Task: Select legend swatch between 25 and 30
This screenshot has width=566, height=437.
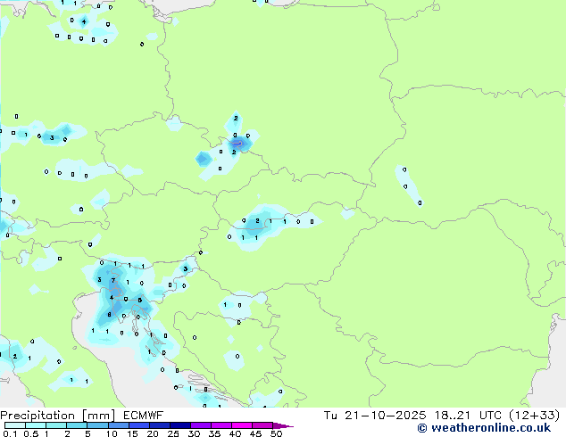Action: point(180,425)
